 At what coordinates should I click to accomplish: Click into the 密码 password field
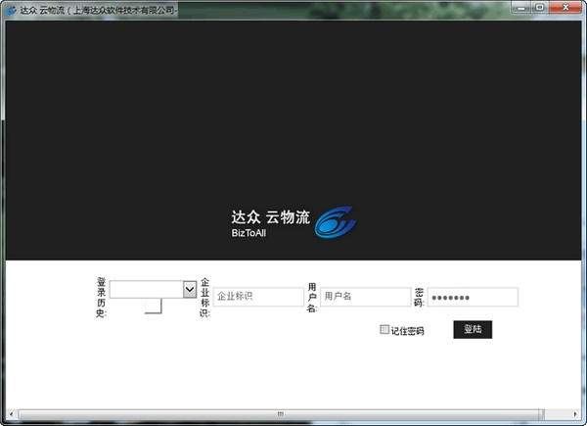point(473,297)
